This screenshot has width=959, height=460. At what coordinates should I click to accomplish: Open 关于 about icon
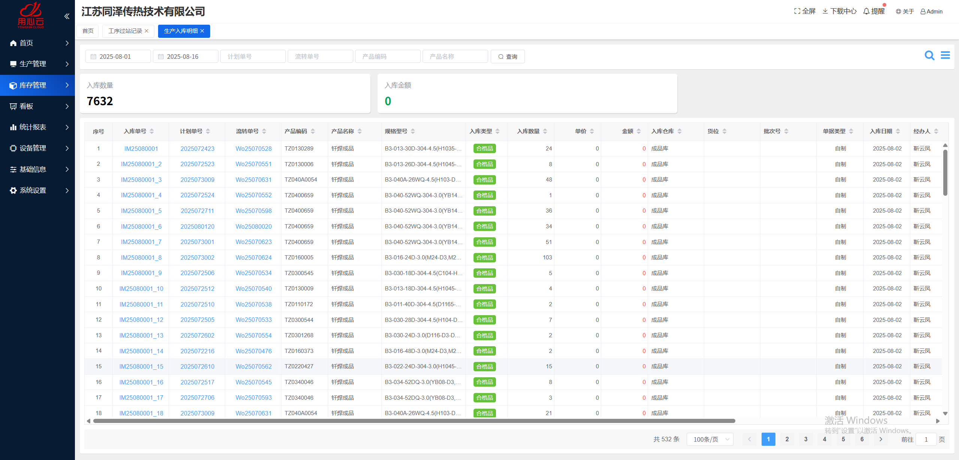pos(898,12)
